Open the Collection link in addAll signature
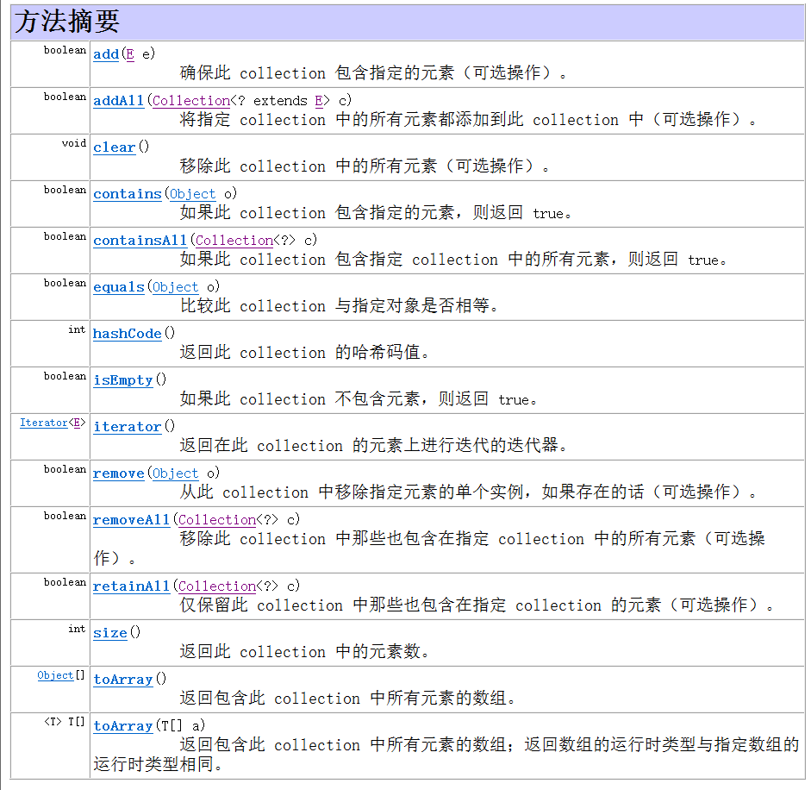Screen dimensions: 811x790 coord(190,101)
